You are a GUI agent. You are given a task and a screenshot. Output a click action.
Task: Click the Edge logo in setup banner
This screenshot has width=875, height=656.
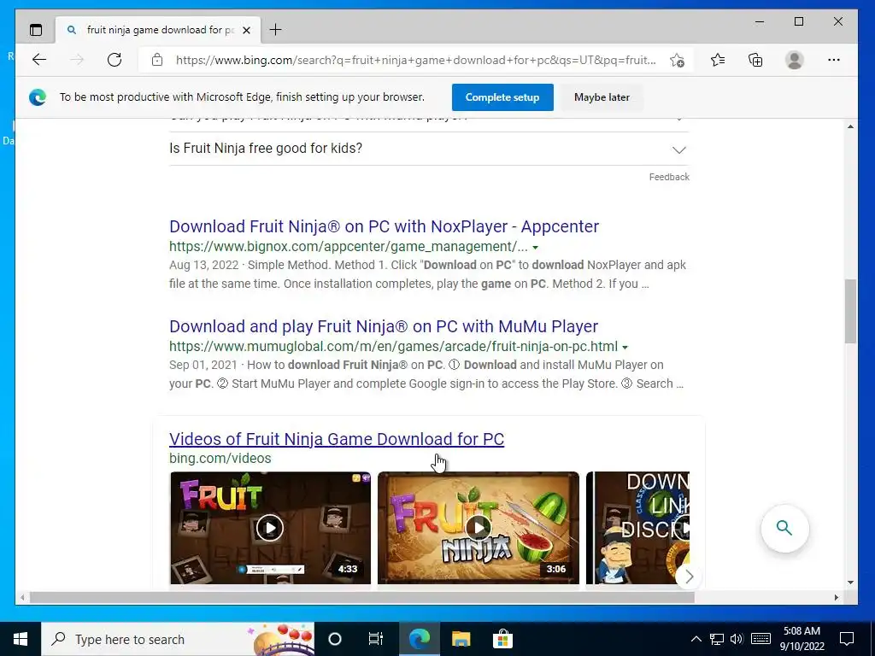coord(38,97)
